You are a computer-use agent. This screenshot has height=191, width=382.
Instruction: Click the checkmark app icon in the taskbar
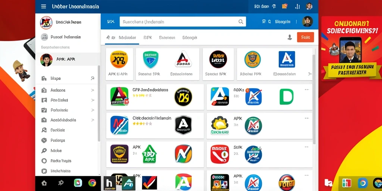coord(149,183)
